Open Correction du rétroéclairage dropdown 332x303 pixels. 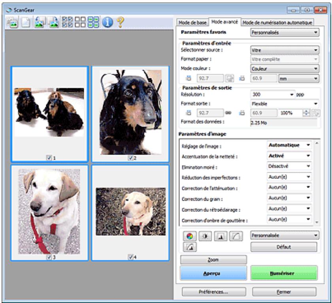coord(289,209)
